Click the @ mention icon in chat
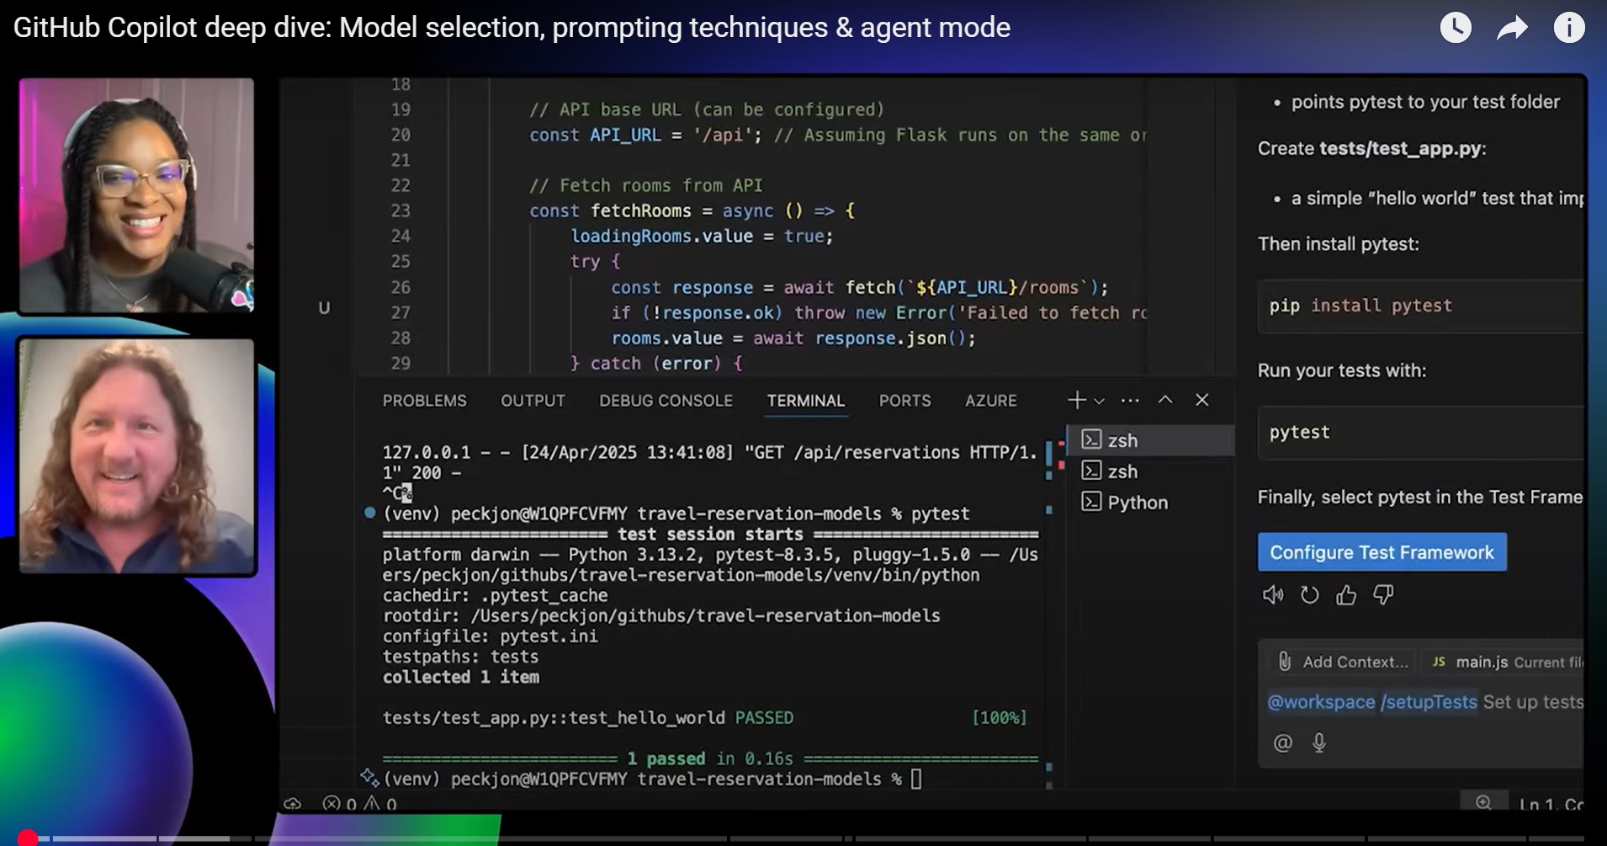 point(1282,742)
